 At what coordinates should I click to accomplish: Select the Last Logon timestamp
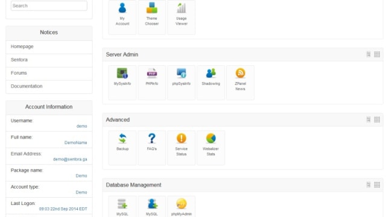click(x=63, y=209)
